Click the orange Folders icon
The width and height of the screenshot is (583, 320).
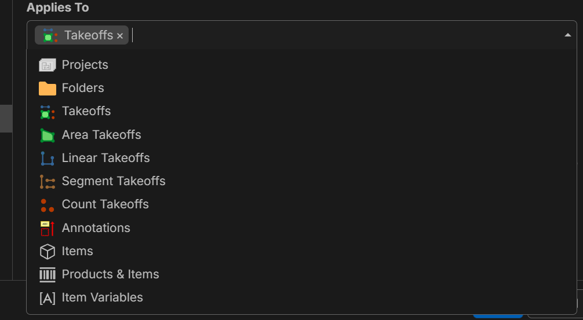pyautogui.click(x=47, y=89)
